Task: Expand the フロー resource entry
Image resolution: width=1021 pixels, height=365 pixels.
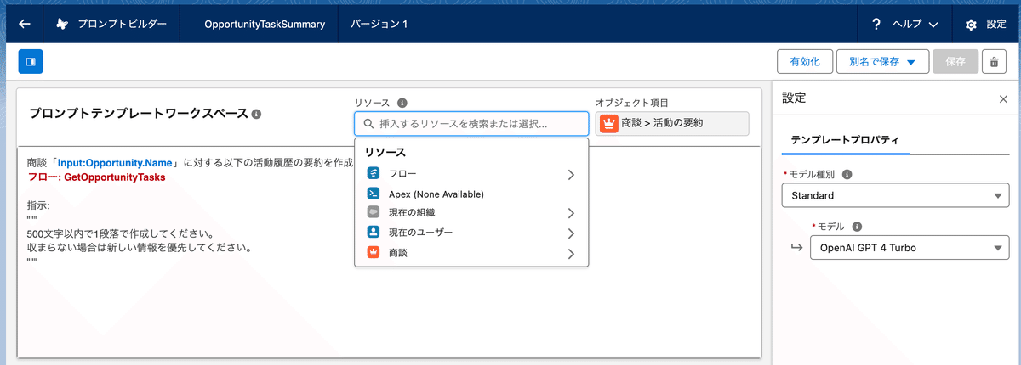Action: tap(471, 174)
